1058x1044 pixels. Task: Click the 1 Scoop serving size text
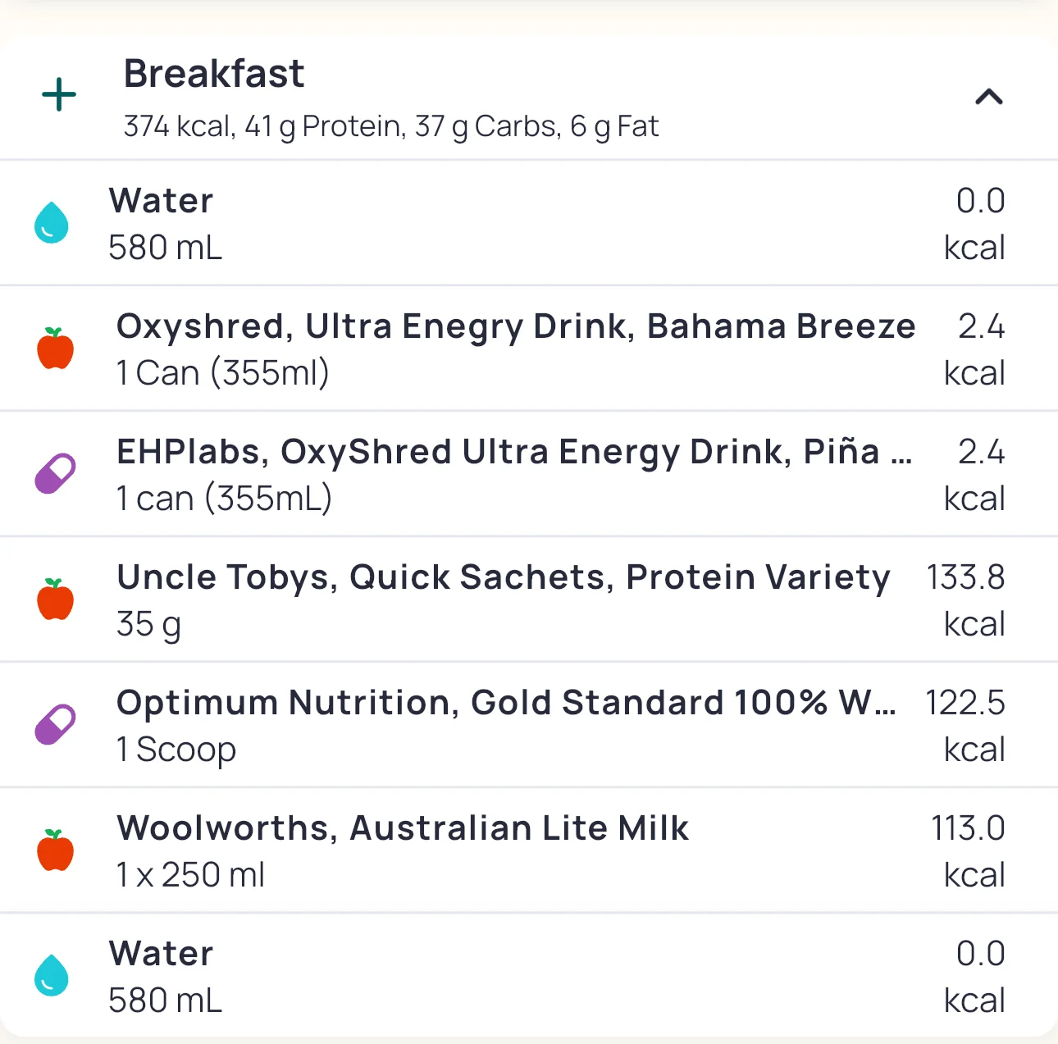[176, 750]
